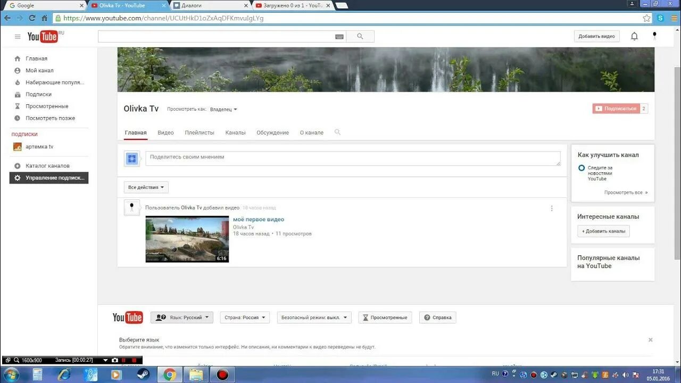The image size is (681, 383).
Task: Bookmark this page with the star icon
Action: coord(646,18)
